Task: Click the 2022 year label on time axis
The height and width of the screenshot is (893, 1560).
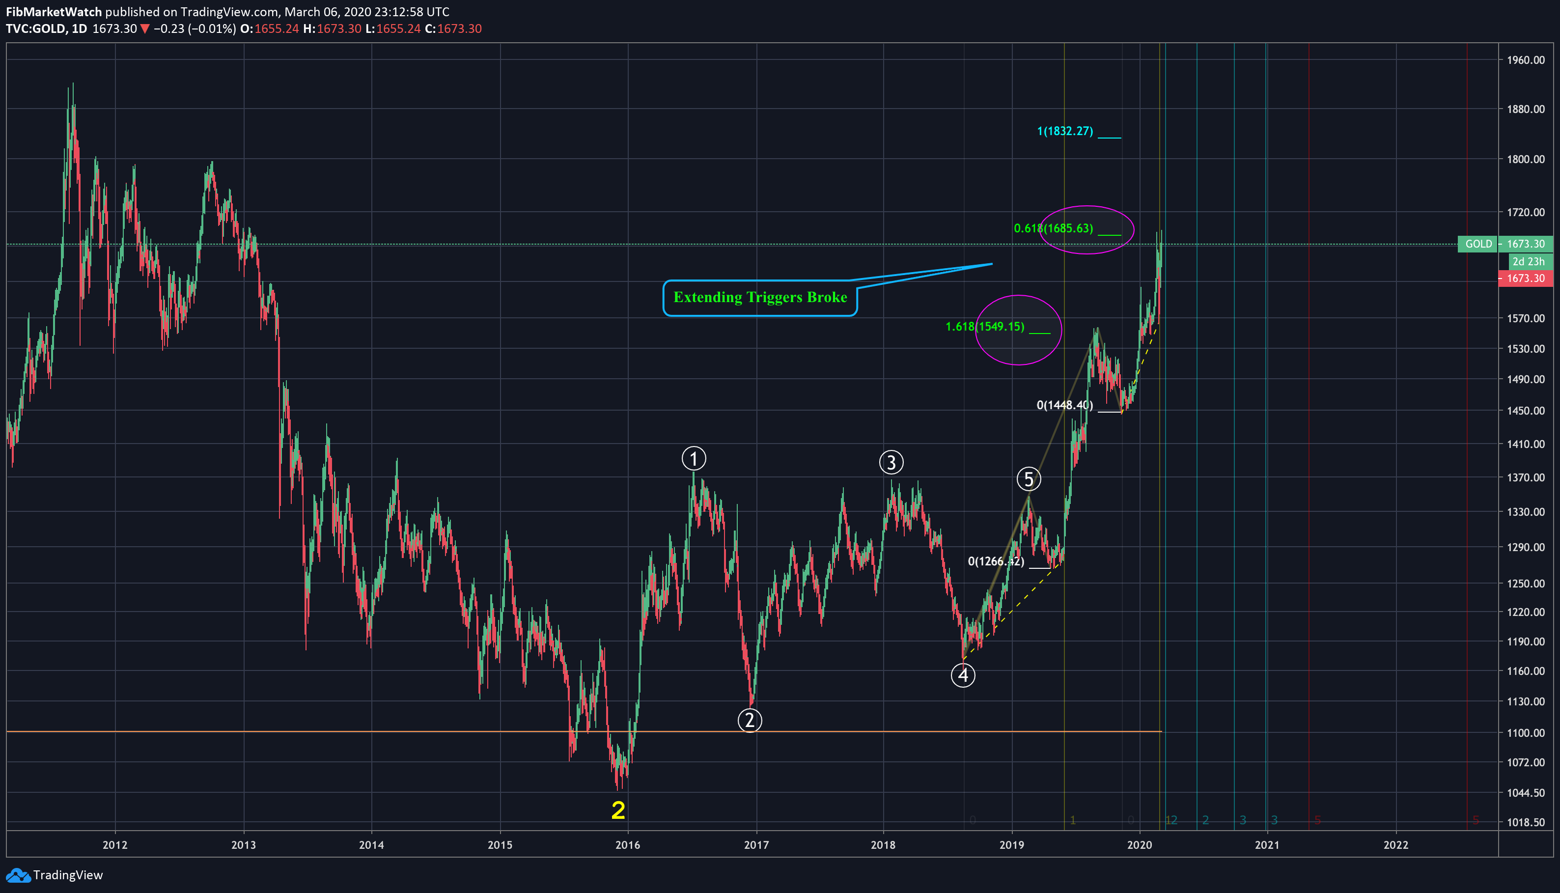Action: [x=1396, y=845]
